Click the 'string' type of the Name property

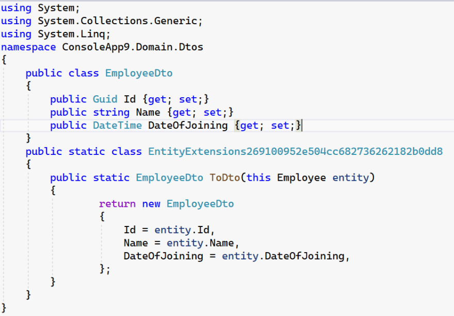pyautogui.click(x=111, y=112)
